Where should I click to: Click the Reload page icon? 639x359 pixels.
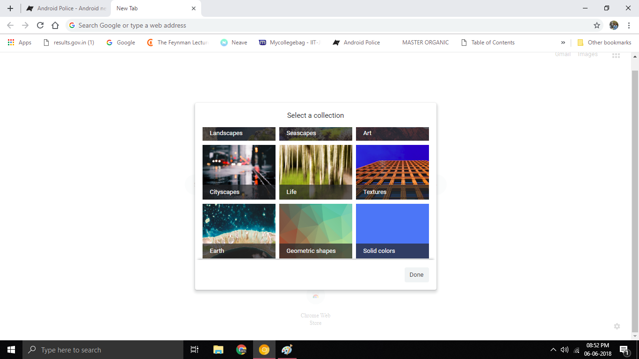(x=40, y=25)
